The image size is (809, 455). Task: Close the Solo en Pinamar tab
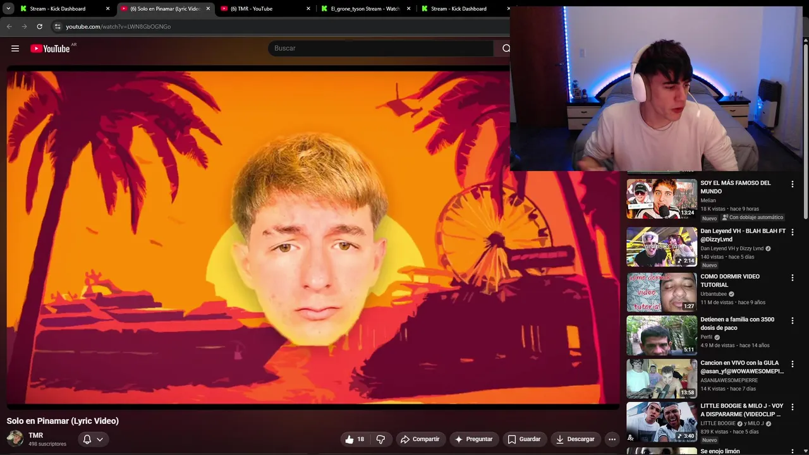click(208, 9)
